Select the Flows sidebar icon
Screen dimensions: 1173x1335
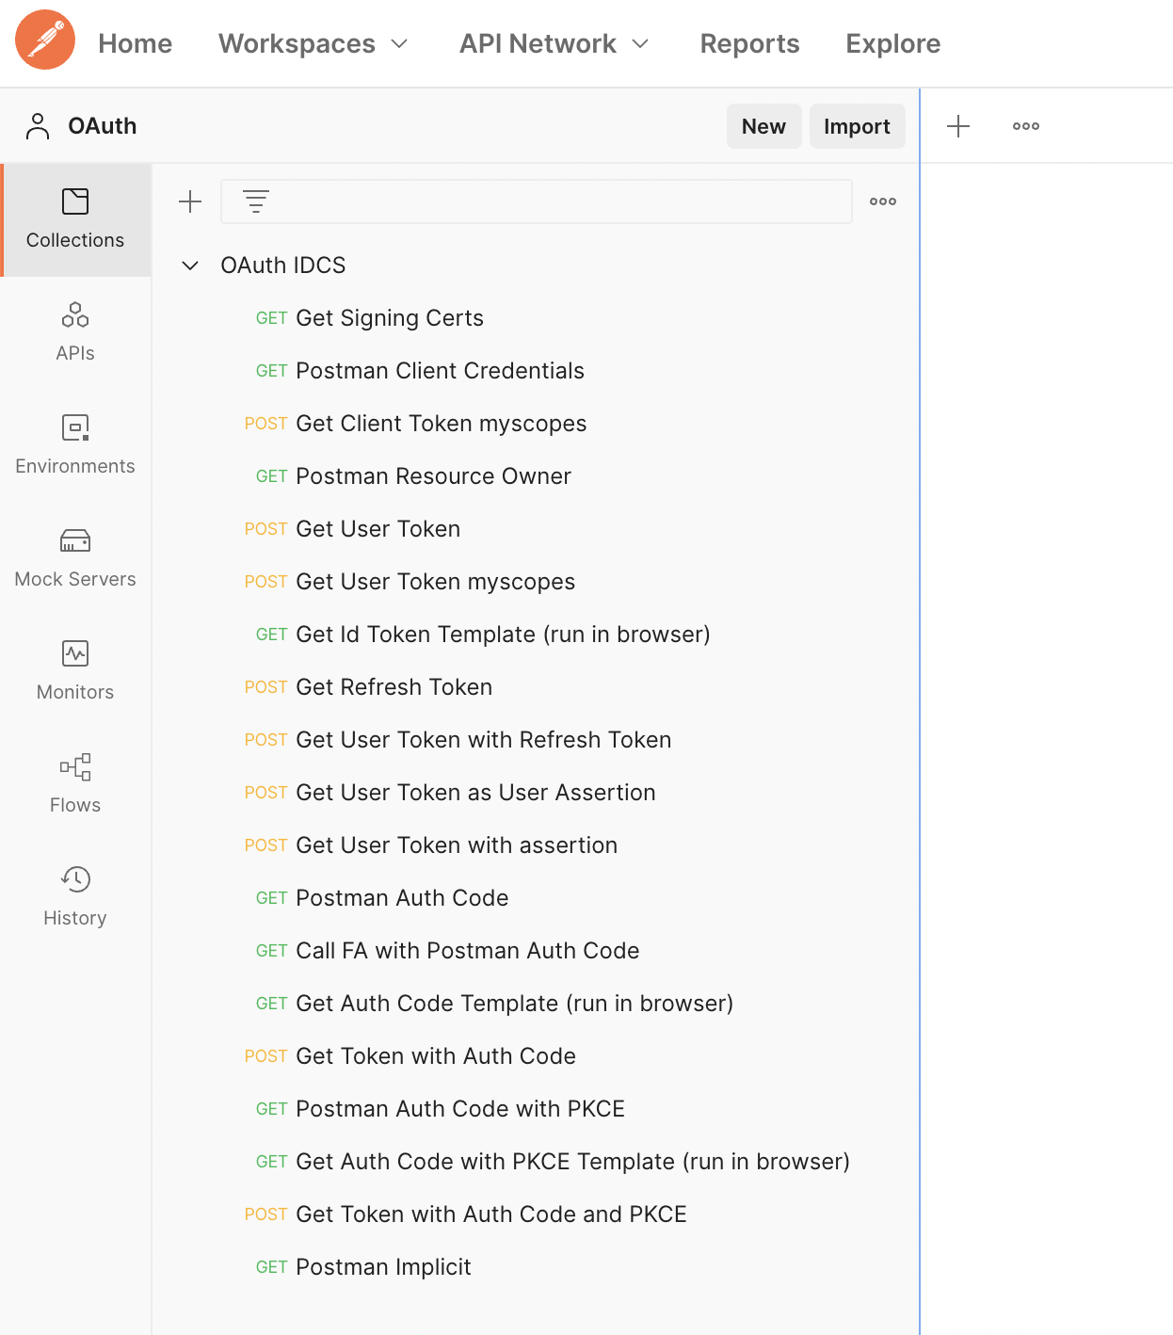(75, 783)
